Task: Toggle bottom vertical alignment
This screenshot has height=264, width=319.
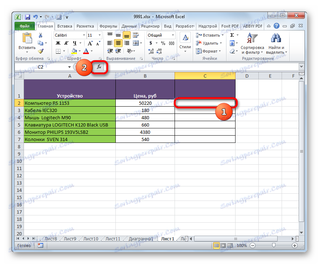Action: click(127, 35)
